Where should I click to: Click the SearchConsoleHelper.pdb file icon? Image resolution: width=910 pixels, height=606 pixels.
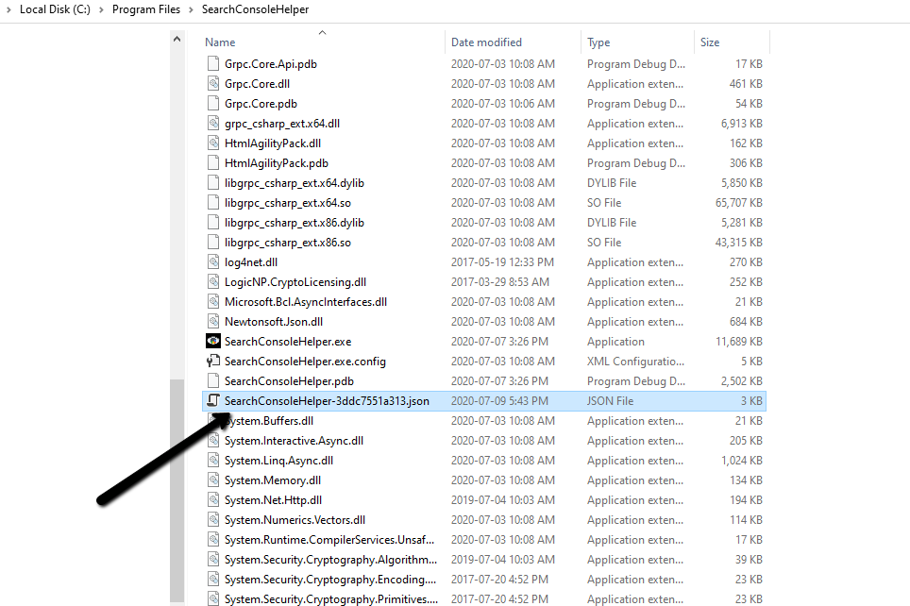(x=213, y=380)
